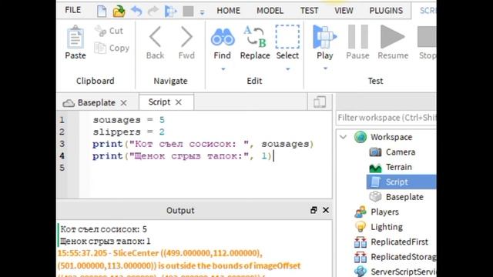Close the Baseplate tab
Screen dimensions: 493x277
pos(123,102)
